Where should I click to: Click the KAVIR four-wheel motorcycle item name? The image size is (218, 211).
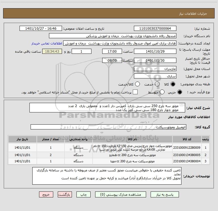(132, 148)
